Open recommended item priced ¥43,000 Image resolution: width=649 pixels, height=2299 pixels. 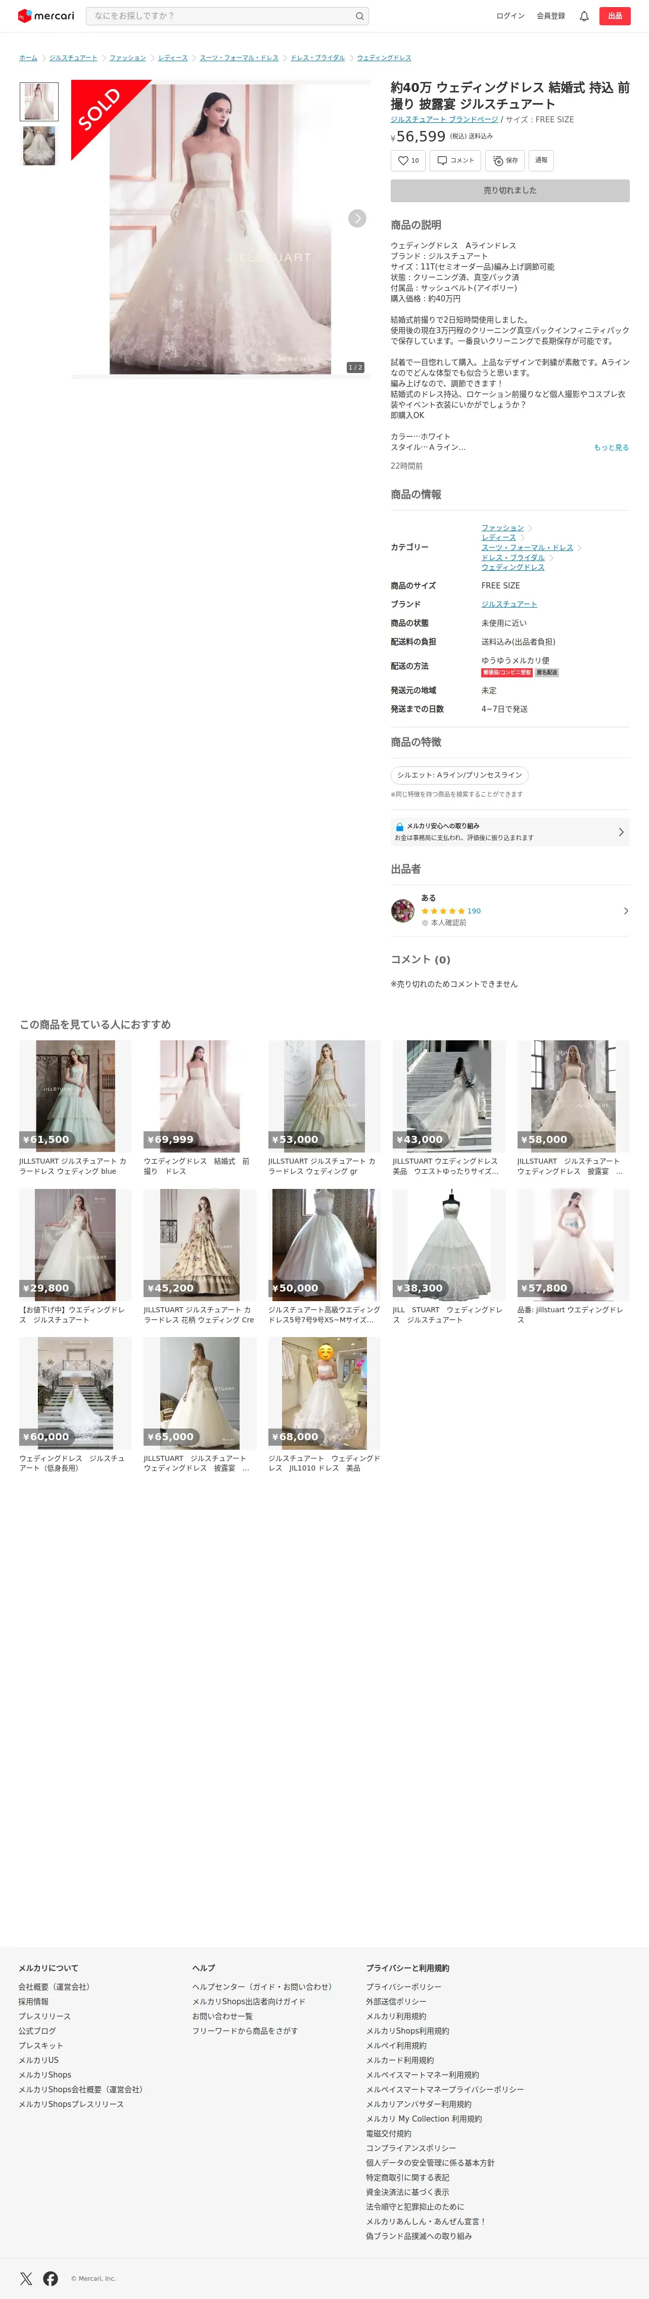tap(449, 1108)
